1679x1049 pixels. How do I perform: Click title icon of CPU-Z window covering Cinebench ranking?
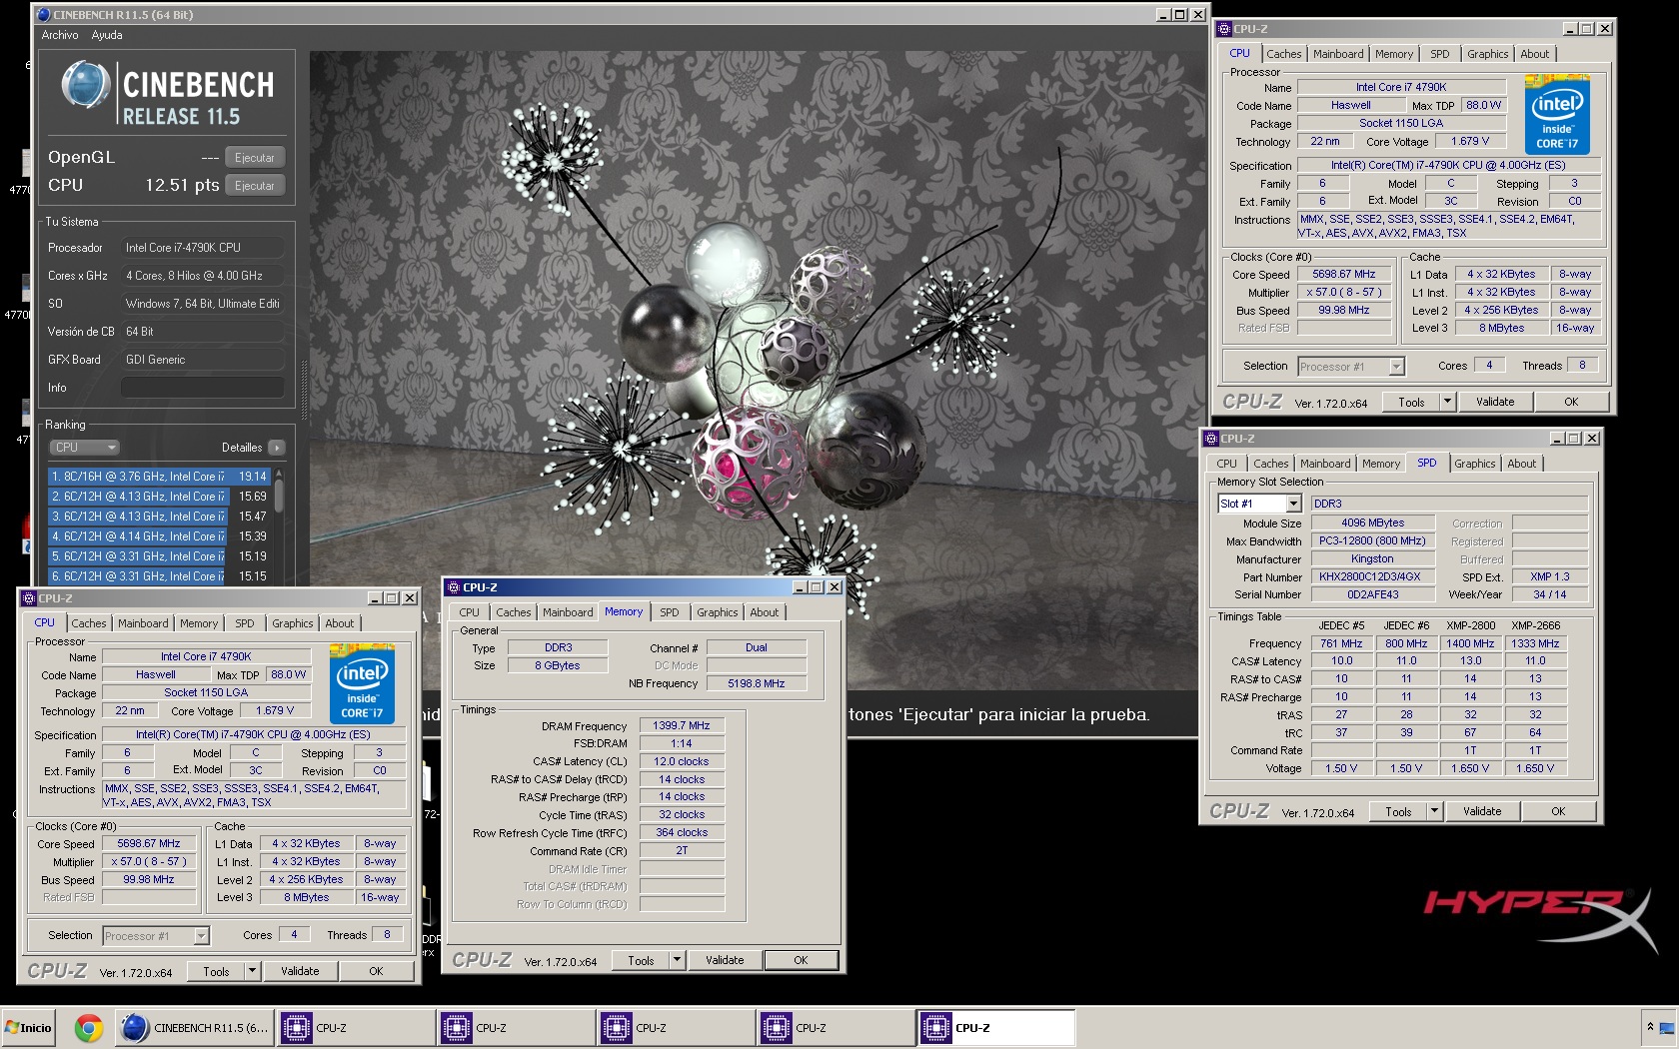point(29,598)
